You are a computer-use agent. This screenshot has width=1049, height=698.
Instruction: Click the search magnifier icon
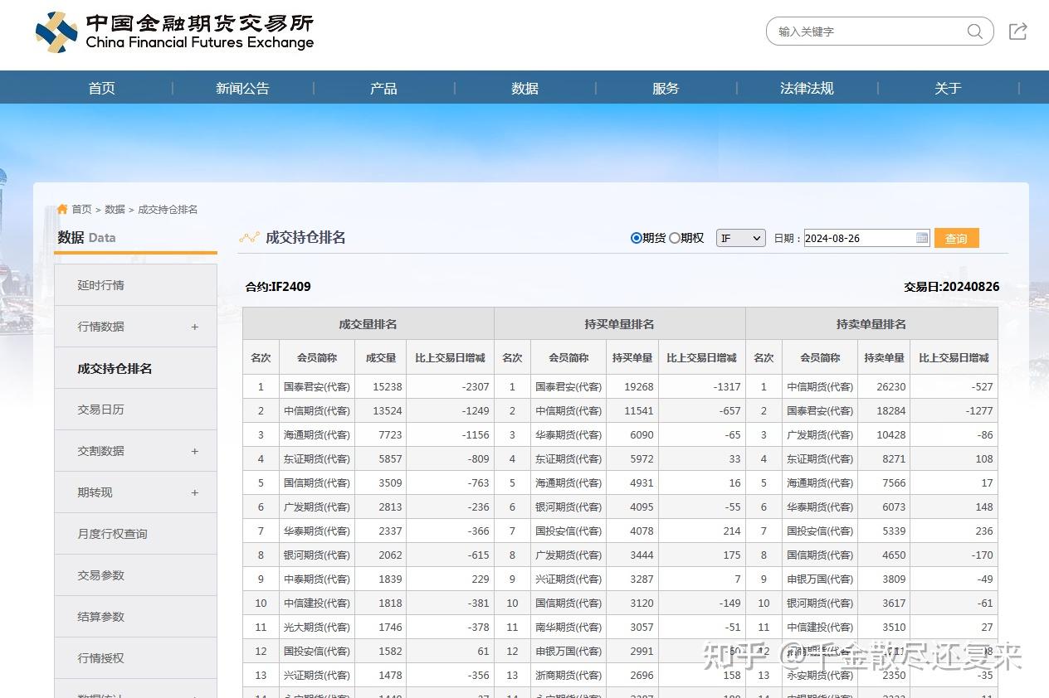click(975, 31)
